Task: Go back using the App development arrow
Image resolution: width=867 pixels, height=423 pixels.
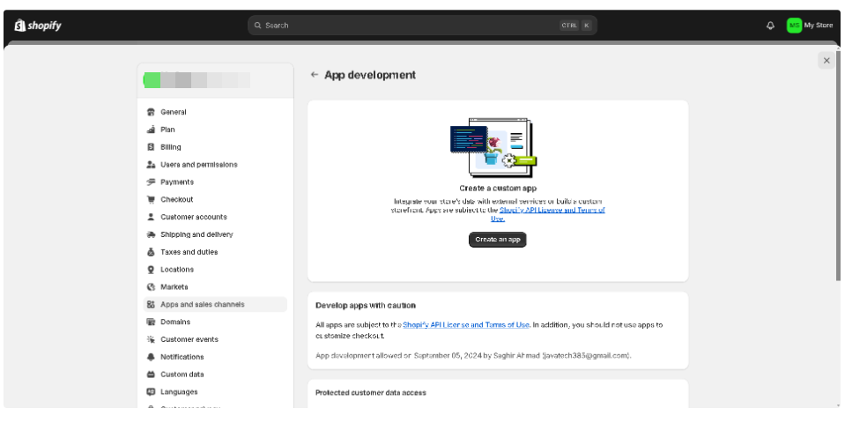Action: tap(314, 75)
